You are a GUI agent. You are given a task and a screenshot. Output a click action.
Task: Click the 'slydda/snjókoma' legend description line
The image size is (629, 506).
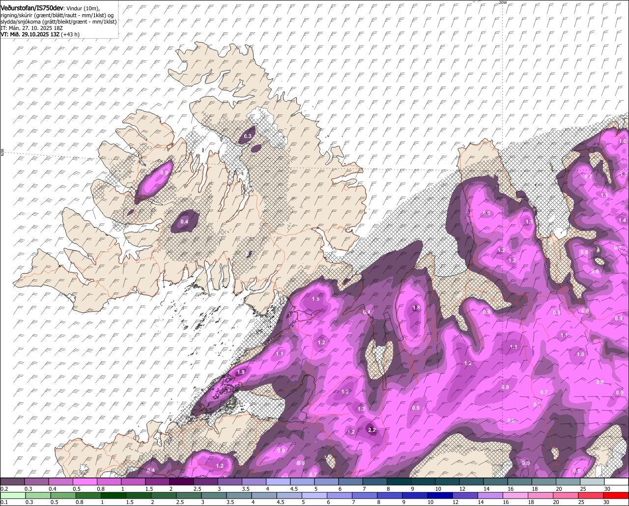click(58, 22)
